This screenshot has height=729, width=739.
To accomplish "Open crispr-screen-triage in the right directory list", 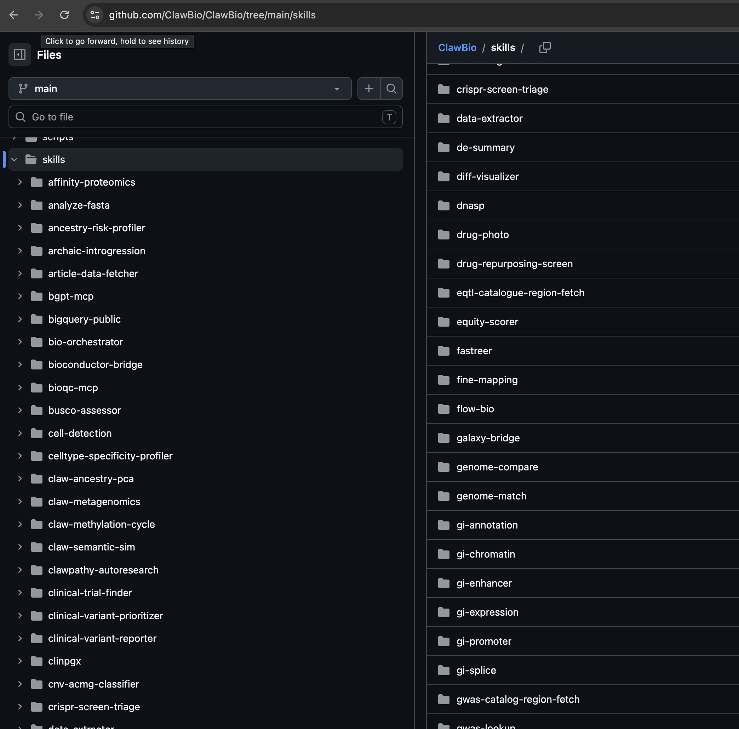I will click(x=502, y=89).
